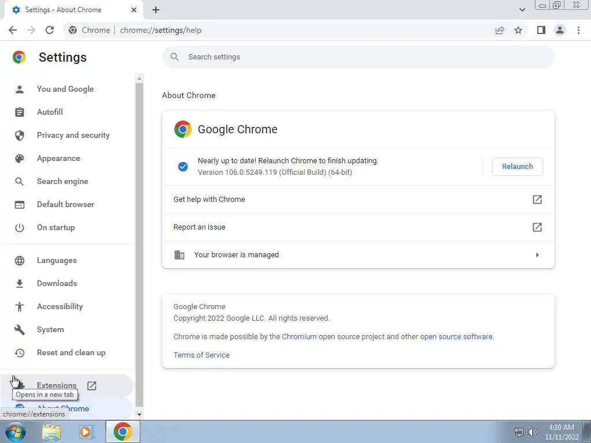Click the palette icon beside Appearance

[x=20, y=158]
